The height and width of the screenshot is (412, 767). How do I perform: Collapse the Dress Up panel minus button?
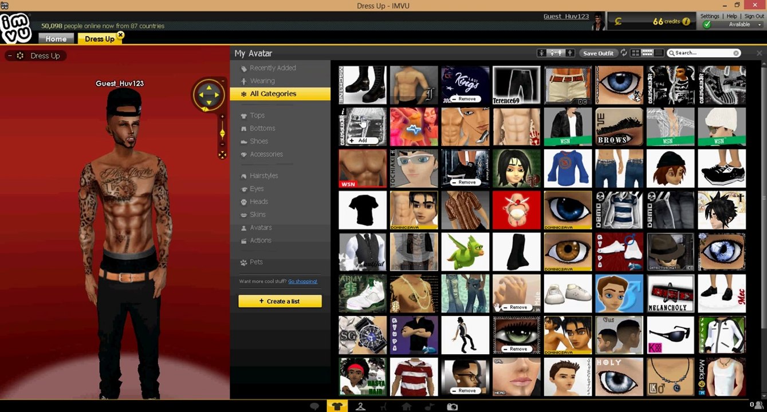10,56
